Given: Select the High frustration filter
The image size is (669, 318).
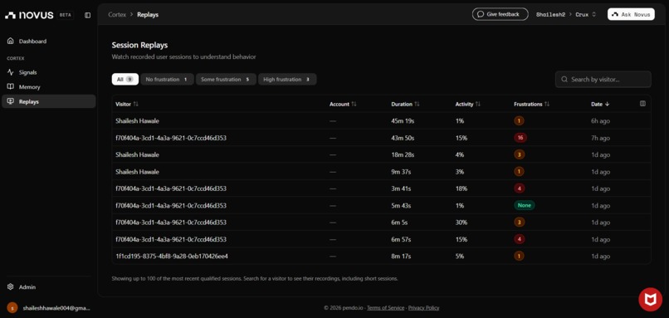Looking at the screenshot, I should 287,80.
